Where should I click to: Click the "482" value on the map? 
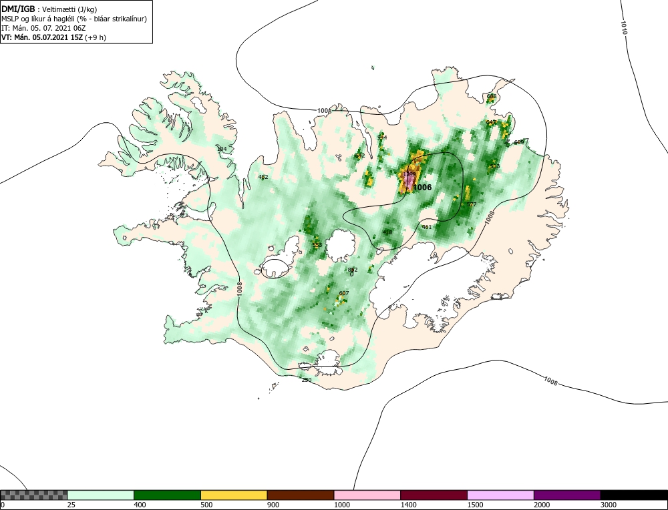click(263, 177)
